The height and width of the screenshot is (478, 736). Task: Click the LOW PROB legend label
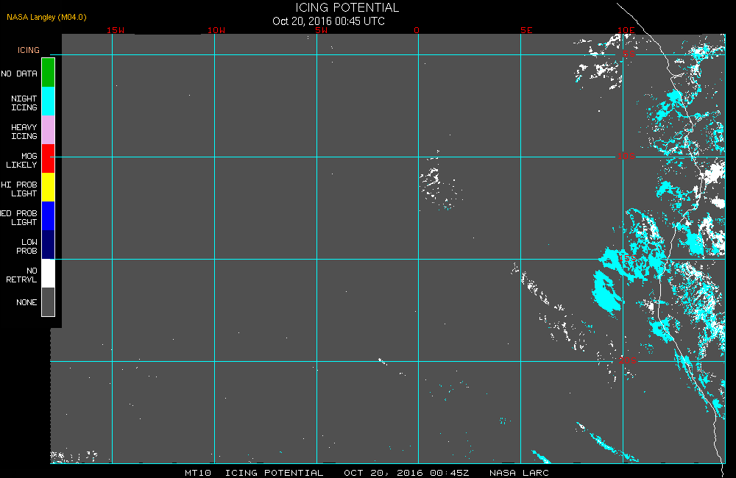point(26,246)
